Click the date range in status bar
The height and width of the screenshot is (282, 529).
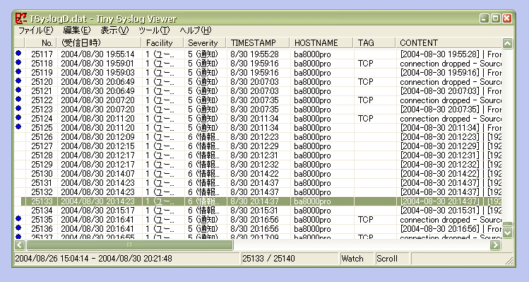pos(126,259)
